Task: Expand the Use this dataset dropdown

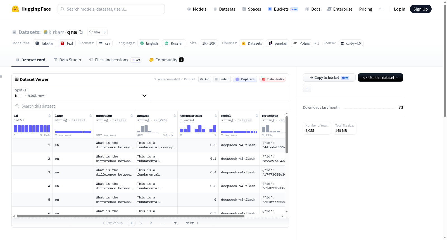Action: pyautogui.click(x=381, y=77)
